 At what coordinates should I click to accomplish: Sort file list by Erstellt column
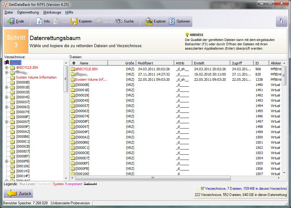pyautogui.click(x=211, y=63)
